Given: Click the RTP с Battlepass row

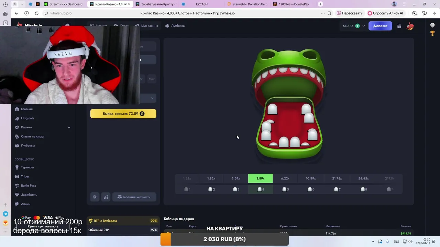Looking at the screenshot, I should click(x=123, y=221).
